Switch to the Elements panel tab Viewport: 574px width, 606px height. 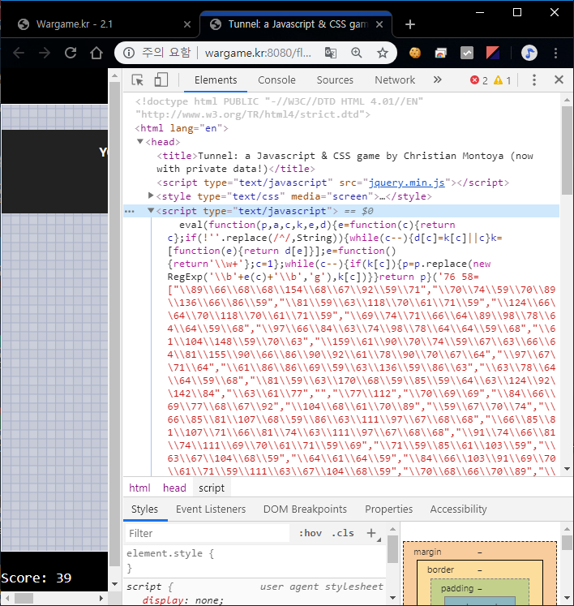click(216, 80)
